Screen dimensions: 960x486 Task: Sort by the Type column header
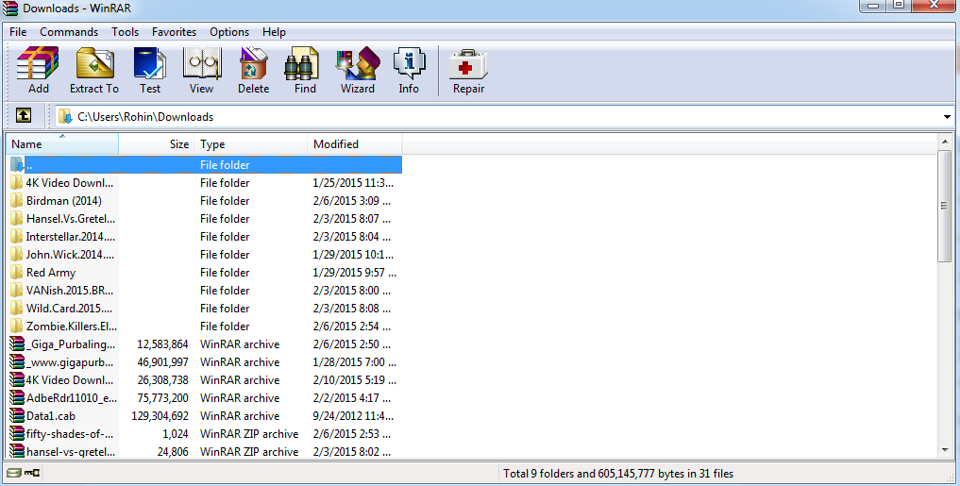point(251,144)
